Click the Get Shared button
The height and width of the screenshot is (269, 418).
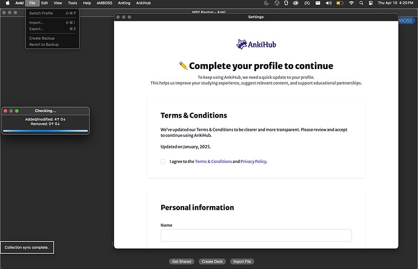182,262
